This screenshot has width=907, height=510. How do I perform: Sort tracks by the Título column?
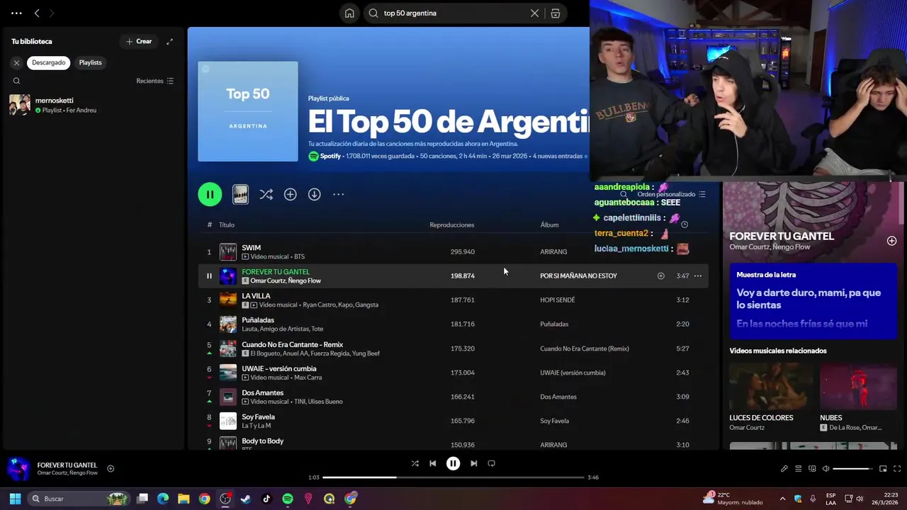(x=227, y=225)
